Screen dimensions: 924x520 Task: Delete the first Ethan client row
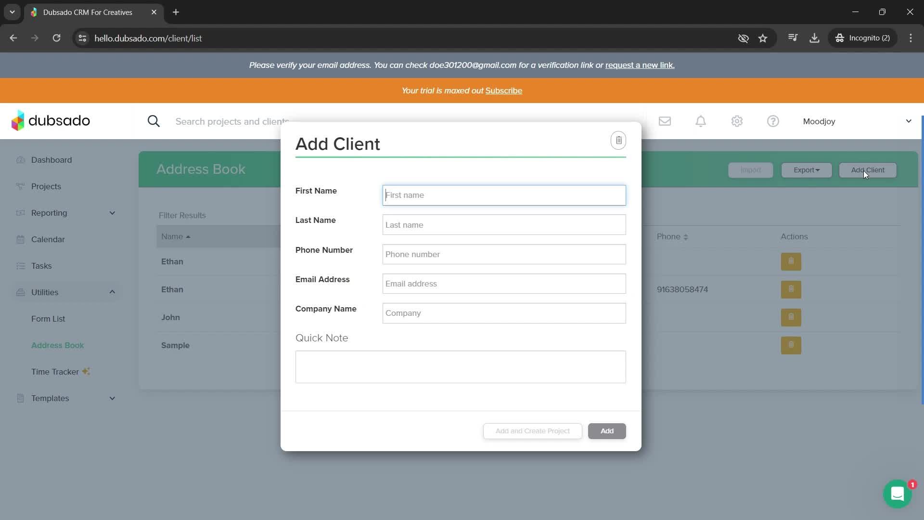pyautogui.click(x=791, y=261)
